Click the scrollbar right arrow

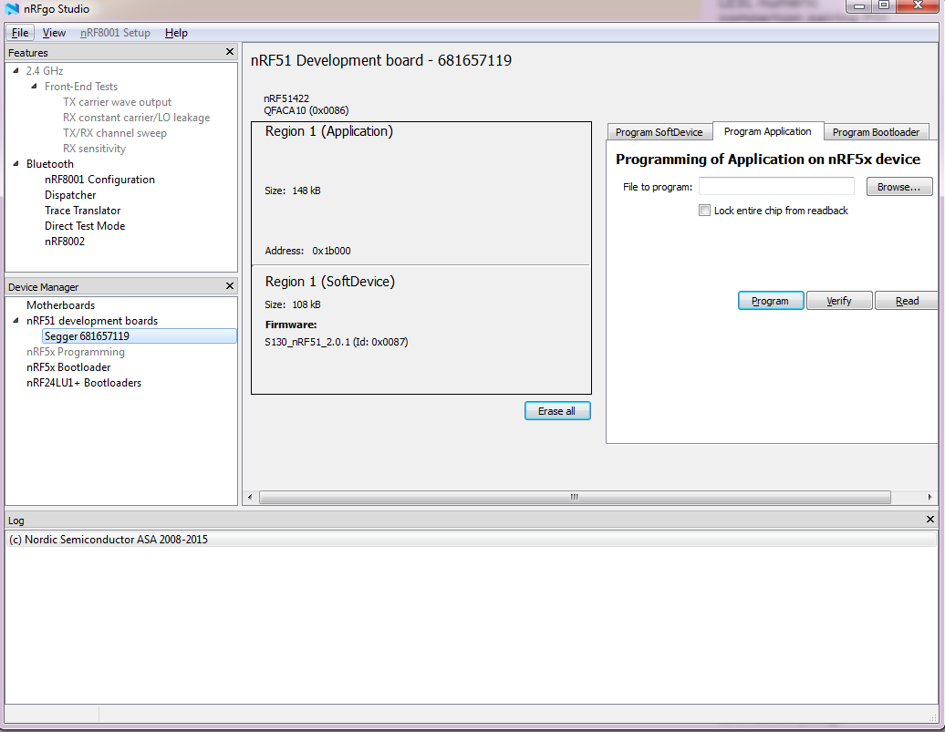coord(929,497)
